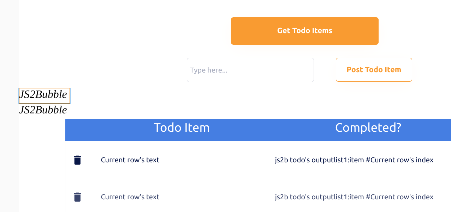Delete the second todo row via trash icon
Screen dimensions: 451x212
tap(77, 197)
